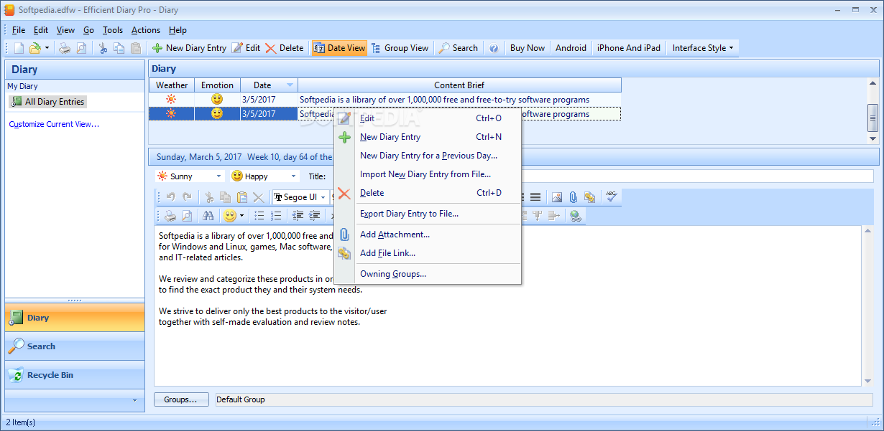Open the File menu

pos(19,30)
